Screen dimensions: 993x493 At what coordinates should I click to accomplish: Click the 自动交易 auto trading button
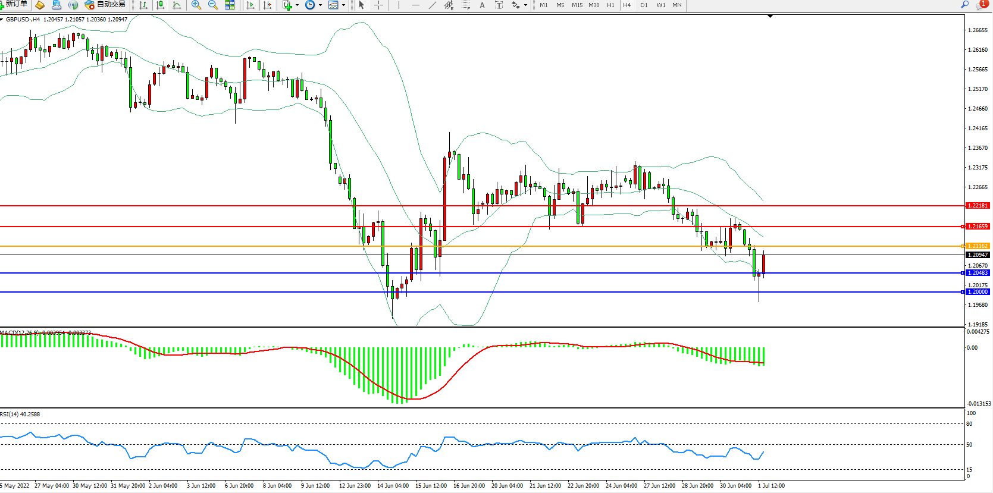tap(105, 5)
